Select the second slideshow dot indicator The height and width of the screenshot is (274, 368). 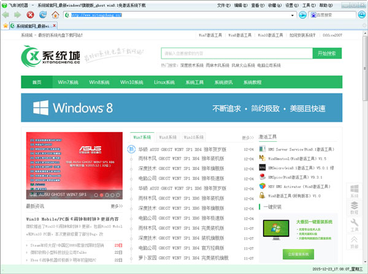tap(102, 194)
